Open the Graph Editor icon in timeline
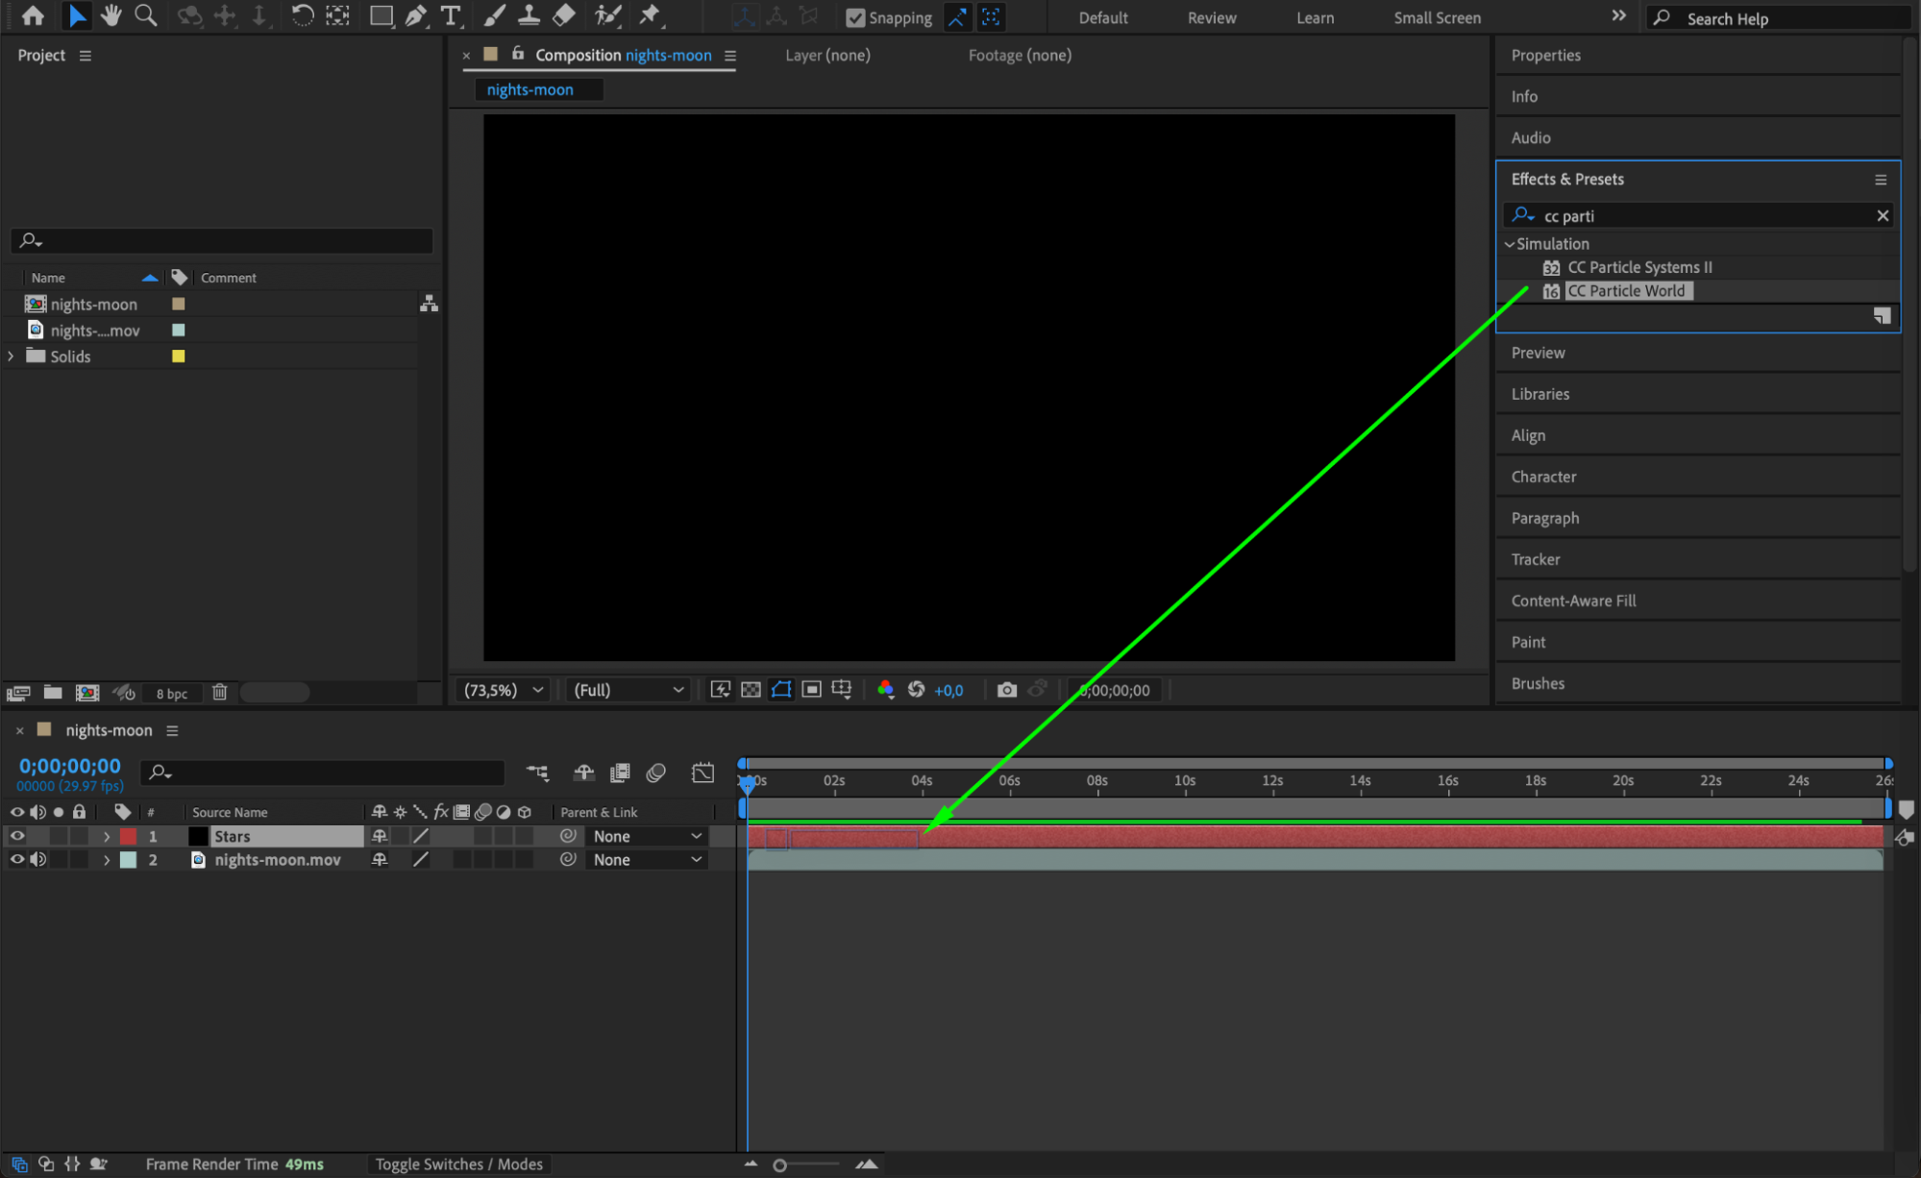 click(702, 773)
